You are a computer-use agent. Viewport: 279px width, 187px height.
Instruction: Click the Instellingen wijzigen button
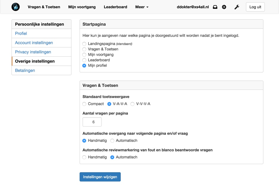point(100,177)
